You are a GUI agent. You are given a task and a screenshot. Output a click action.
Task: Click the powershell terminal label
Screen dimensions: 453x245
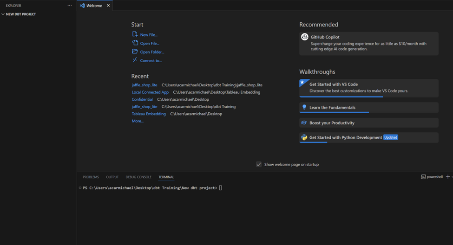pos(434,177)
